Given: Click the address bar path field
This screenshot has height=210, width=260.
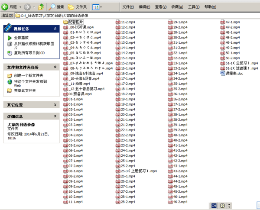Looking at the screenshot, I should point(130,16).
